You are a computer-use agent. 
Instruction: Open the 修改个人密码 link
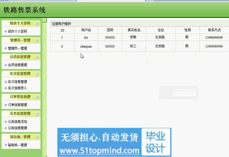click(x=17, y=31)
